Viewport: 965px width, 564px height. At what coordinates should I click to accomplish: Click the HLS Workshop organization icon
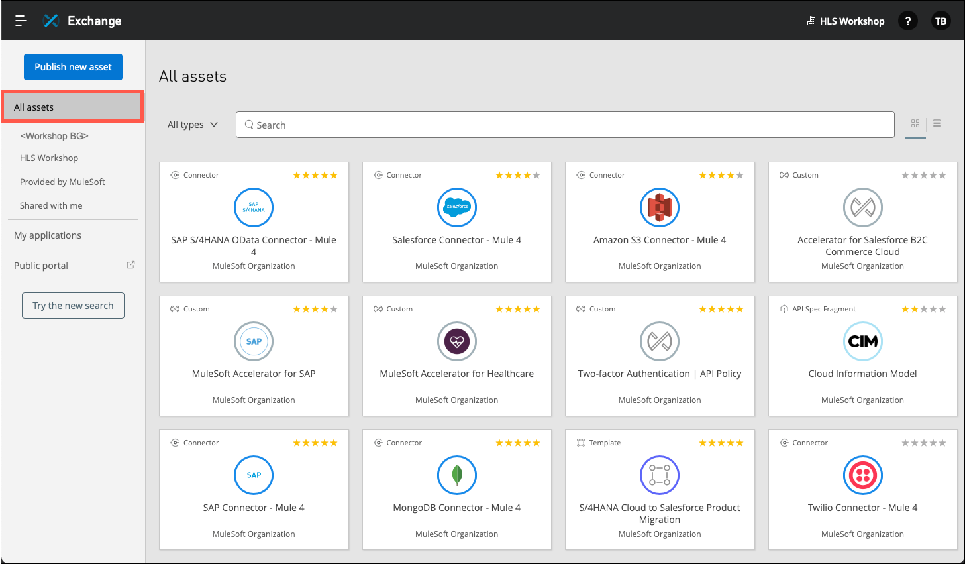[x=811, y=21]
